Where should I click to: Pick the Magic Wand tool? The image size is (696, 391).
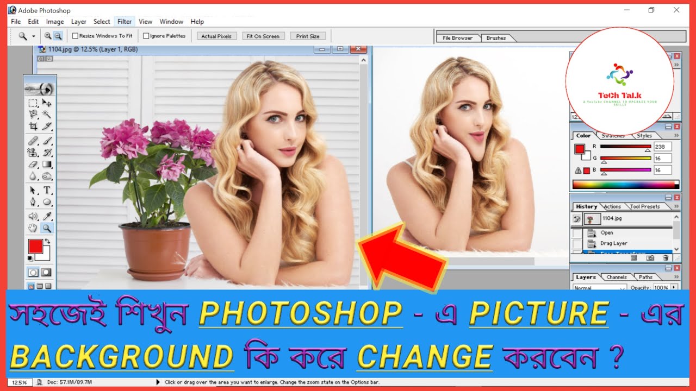click(47, 114)
